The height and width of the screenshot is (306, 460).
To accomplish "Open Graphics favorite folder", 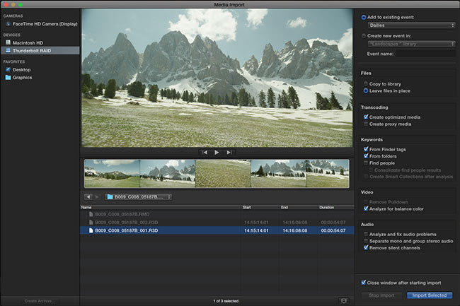I will (x=23, y=78).
